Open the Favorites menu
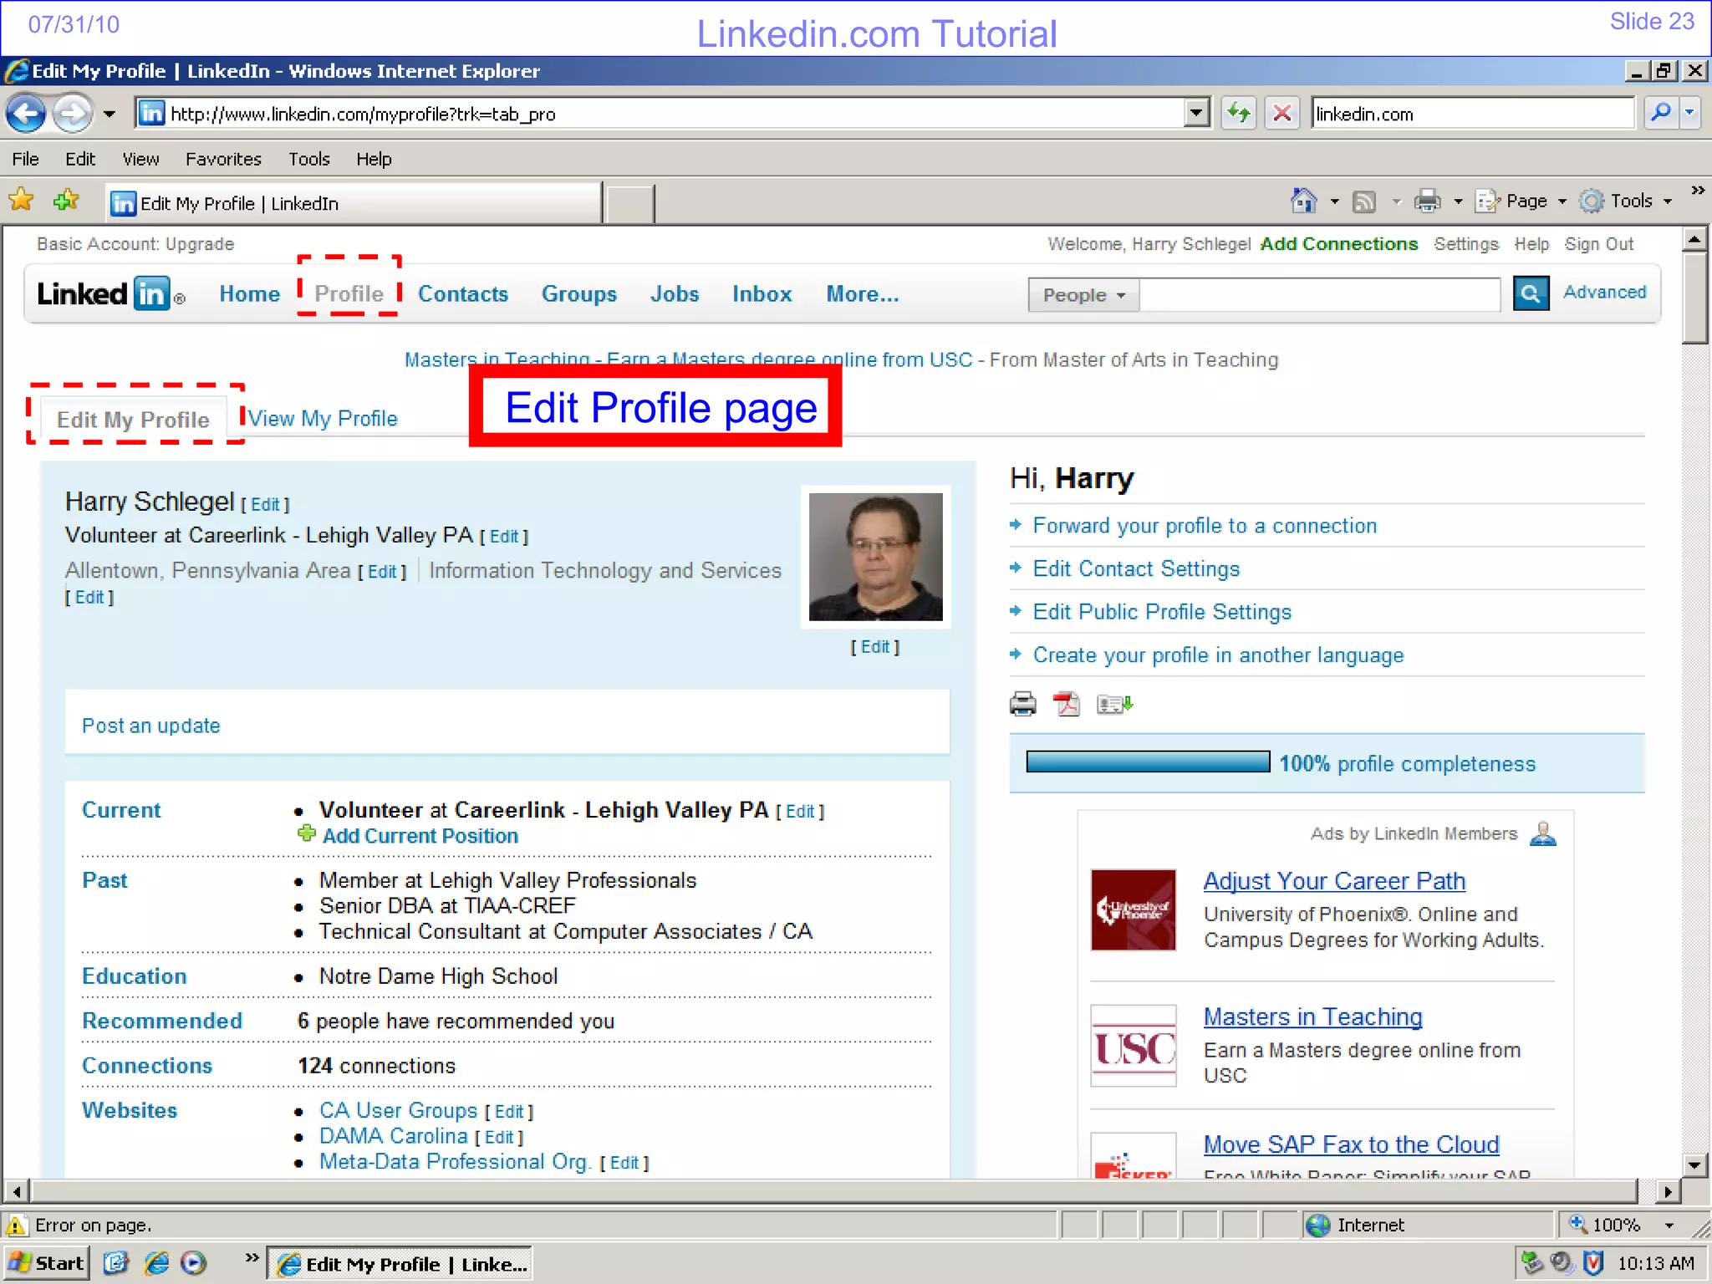 tap(223, 159)
